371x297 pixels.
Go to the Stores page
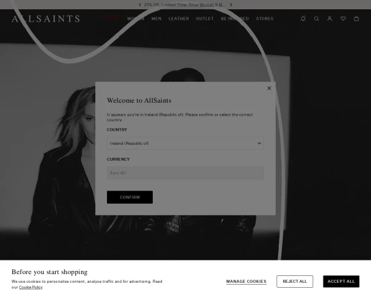pyautogui.click(x=265, y=19)
